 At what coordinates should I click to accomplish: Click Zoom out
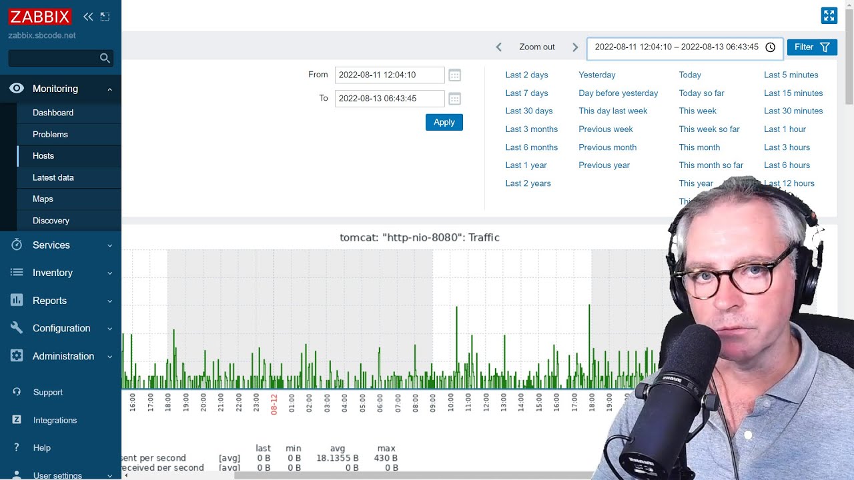click(537, 47)
